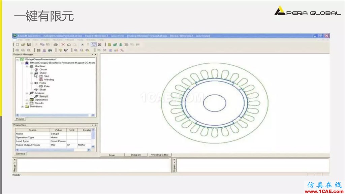345x194 pixels.
Task: Click the Const Power load type value
Action: click(x=58, y=141)
